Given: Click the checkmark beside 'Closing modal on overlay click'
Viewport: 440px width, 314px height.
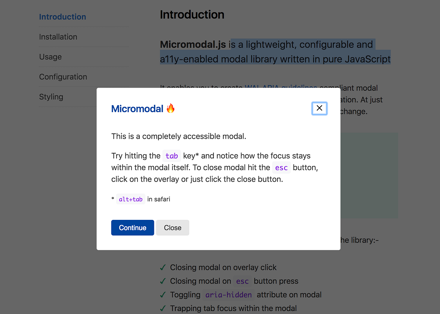Looking at the screenshot, I should pos(163,267).
